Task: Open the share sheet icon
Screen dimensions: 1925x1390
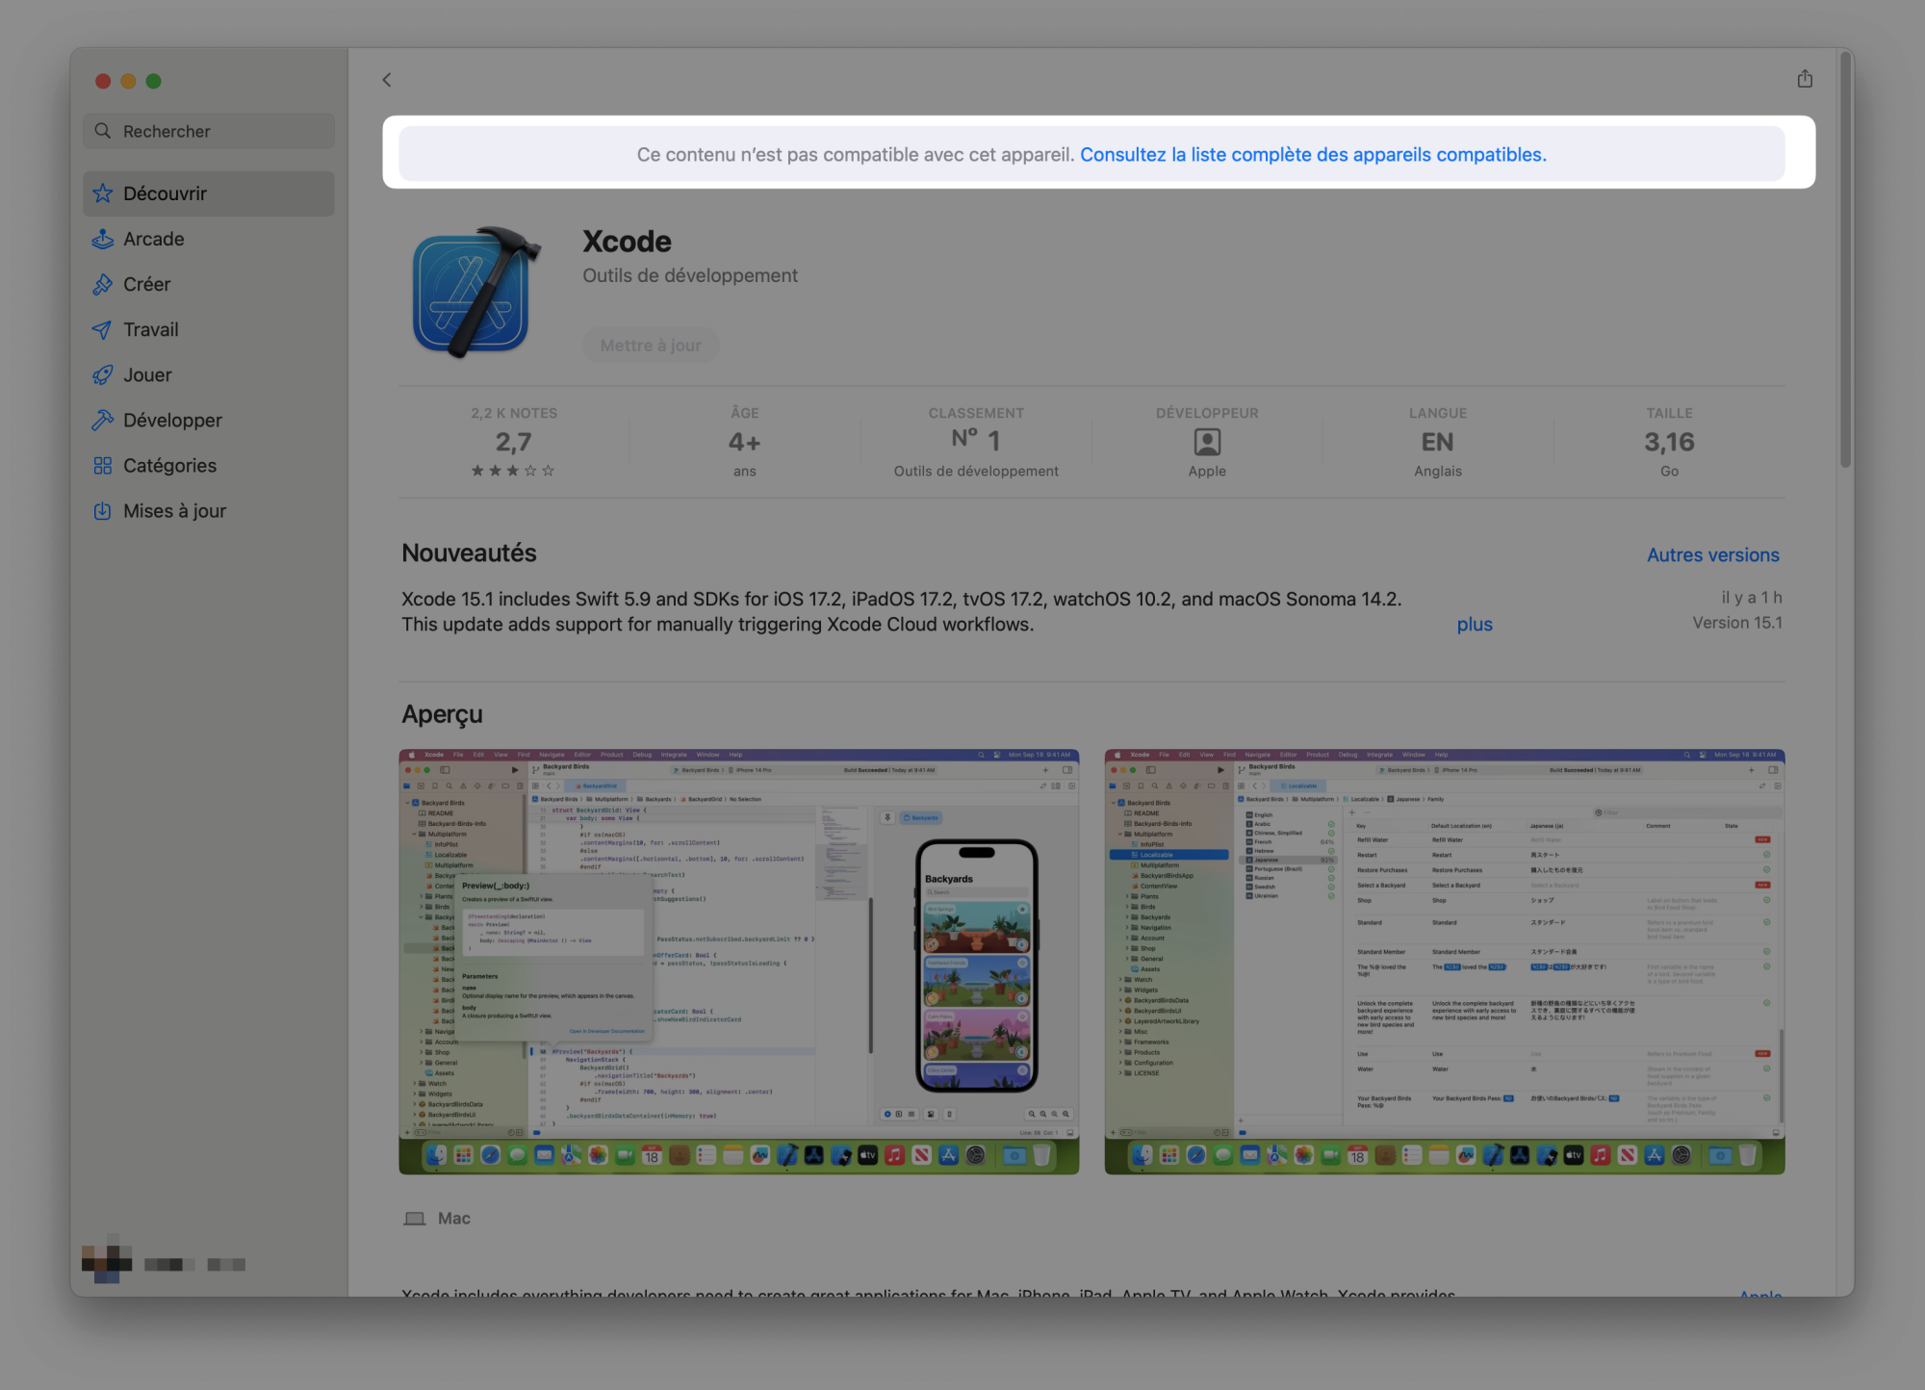Action: pyautogui.click(x=1805, y=79)
